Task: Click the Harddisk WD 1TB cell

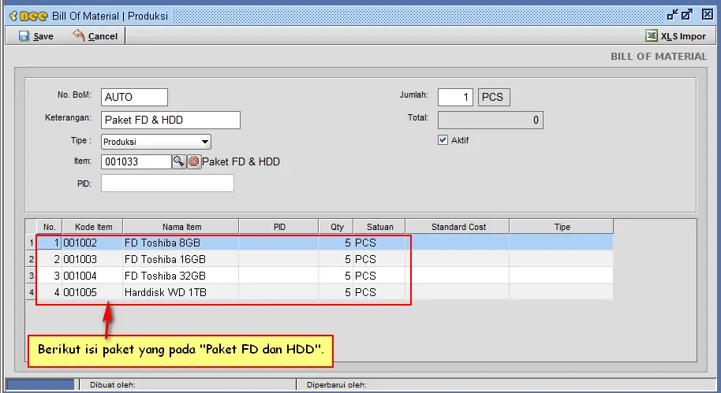Action: coord(181,292)
